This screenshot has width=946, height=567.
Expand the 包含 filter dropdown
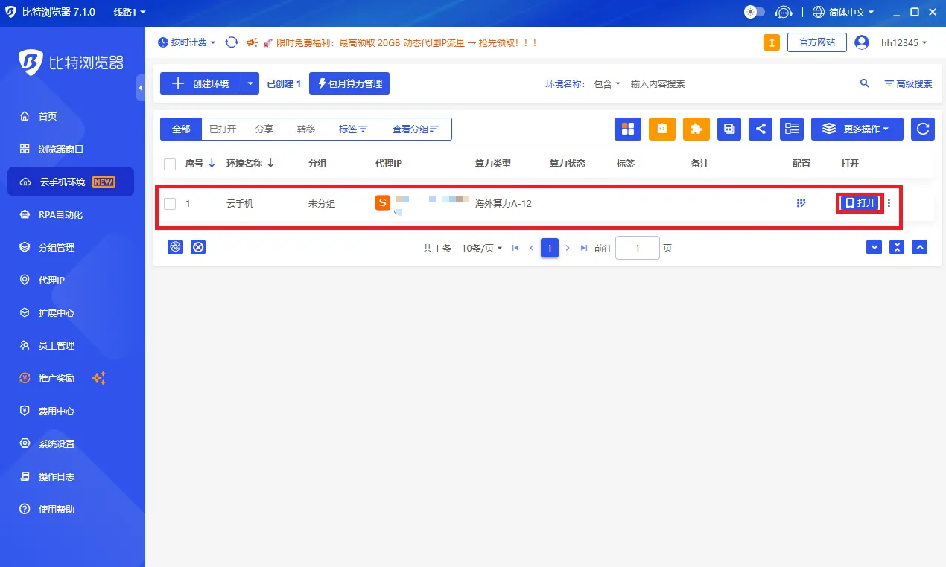pyautogui.click(x=606, y=83)
